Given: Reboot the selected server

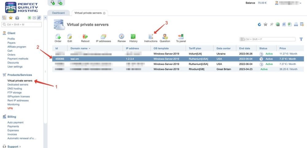Looking at the screenshot, I should pyautogui.click(x=85, y=38).
